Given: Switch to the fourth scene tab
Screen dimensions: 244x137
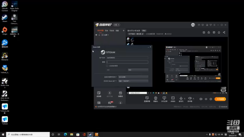Looking at the screenshot, I should [x=117, y=31].
